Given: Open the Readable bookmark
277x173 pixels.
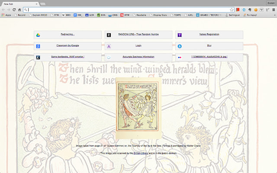Looking at the screenshot, I should (x=139, y=15).
